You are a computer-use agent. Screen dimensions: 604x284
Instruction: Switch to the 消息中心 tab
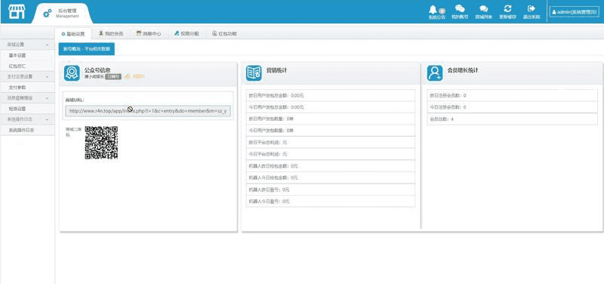point(149,34)
